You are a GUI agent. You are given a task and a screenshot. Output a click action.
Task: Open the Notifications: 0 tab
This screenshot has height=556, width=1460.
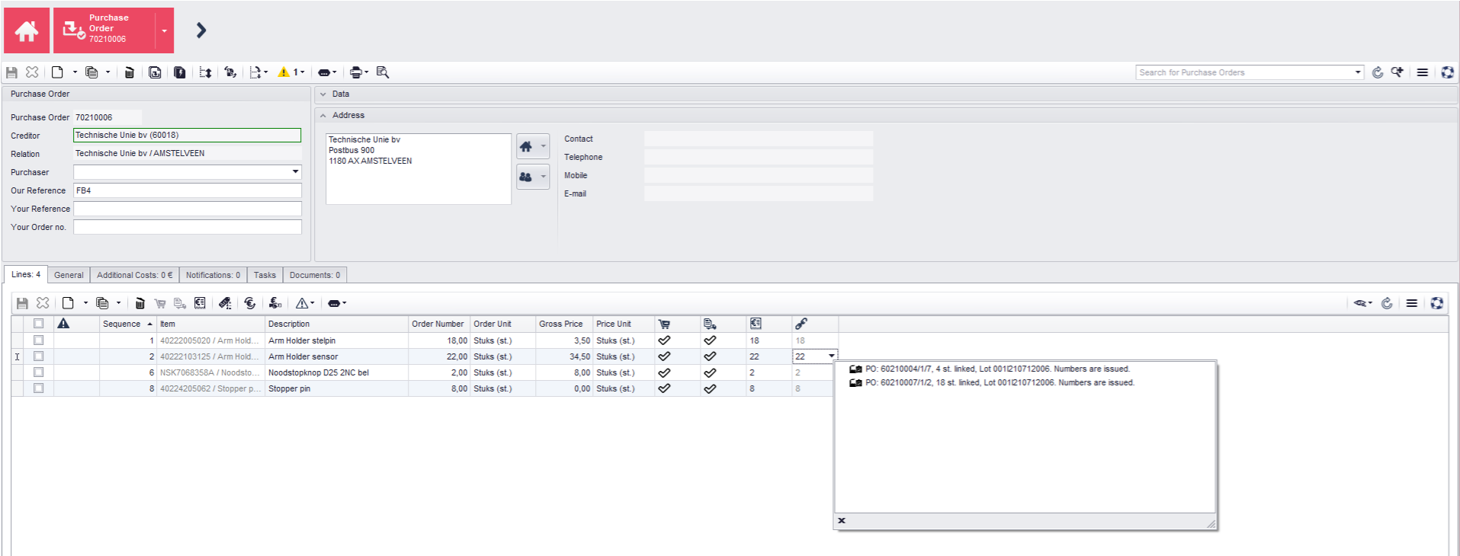pos(213,275)
